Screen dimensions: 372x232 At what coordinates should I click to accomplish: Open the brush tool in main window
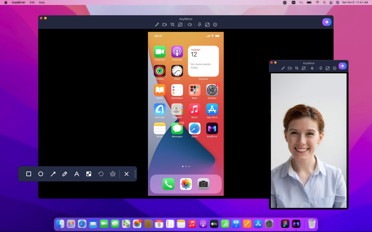(x=157, y=25)
